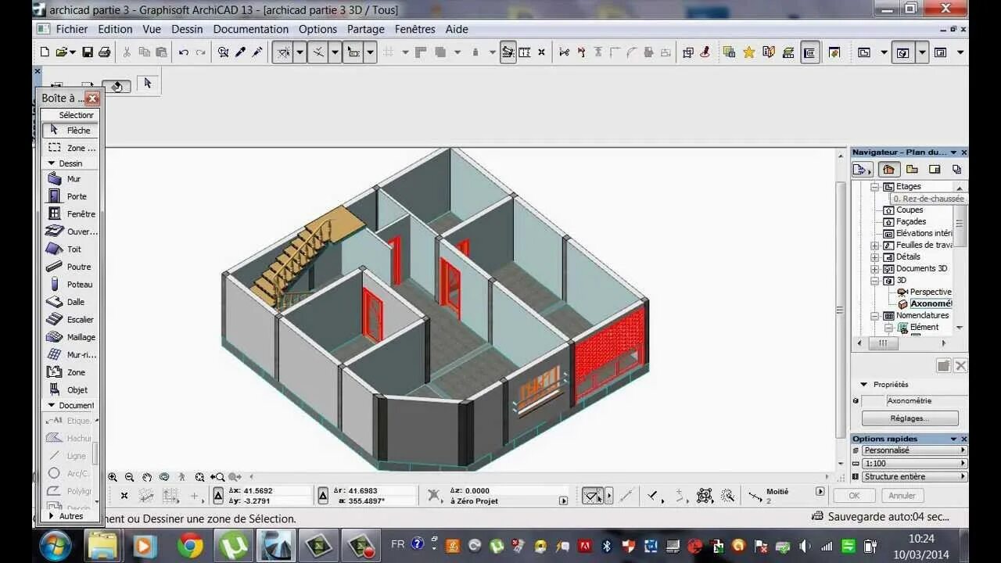Toggle the suspend groups button
The width and height of the screenshot is (1001, 563).
coord(508,52)
